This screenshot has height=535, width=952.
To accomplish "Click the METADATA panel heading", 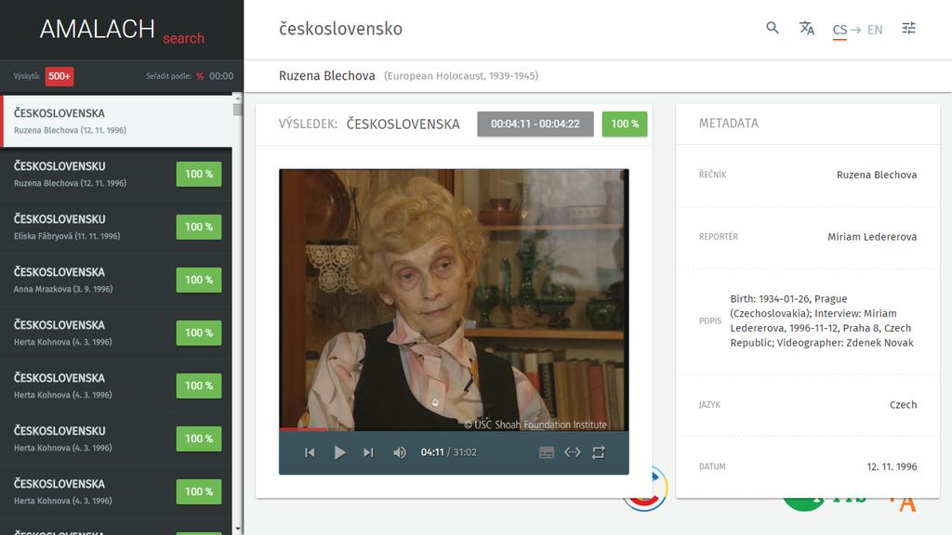I will coord(729,124).
